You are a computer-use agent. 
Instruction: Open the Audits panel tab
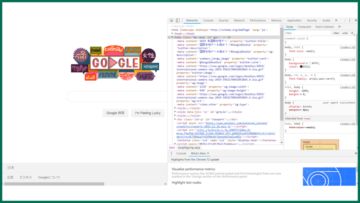[326, 20]
